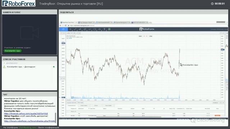Open the third tab of the orders panel
The image size is (230, 129).
tap(96, 105)
